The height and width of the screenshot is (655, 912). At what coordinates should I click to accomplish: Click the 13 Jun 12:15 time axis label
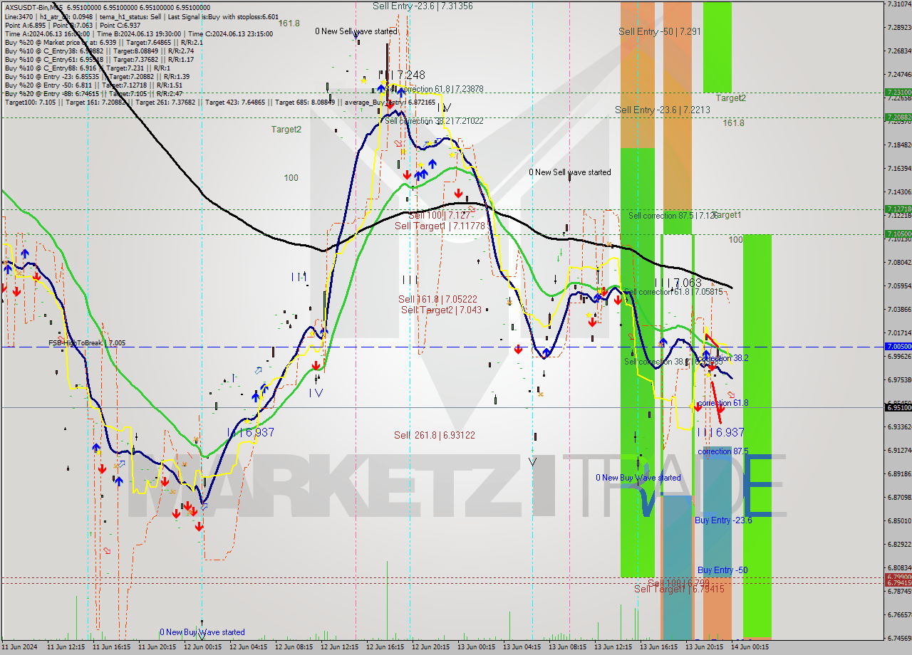pyautogui.click(x=613, y=648)
